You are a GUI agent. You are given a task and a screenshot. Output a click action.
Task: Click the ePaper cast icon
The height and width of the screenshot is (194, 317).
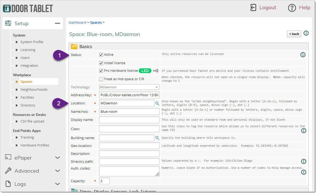[8, 157]
